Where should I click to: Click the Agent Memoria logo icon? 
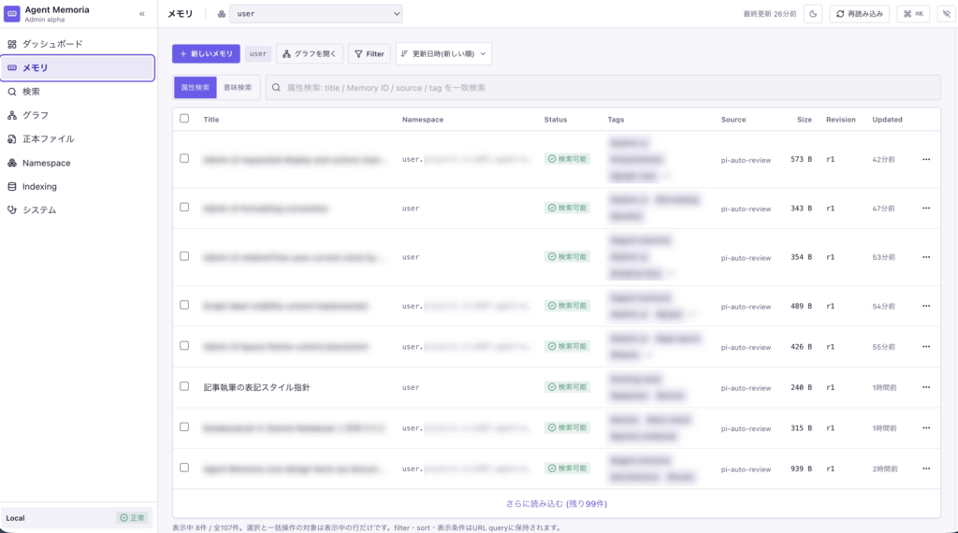pyautogui.click(x=11, y=13)
